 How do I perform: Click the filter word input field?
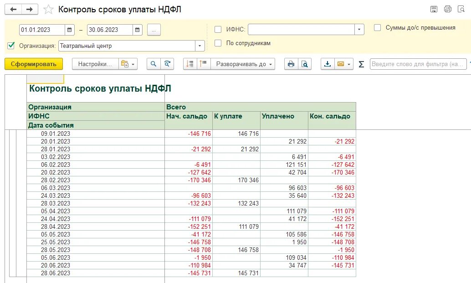(x=418, y=64)
